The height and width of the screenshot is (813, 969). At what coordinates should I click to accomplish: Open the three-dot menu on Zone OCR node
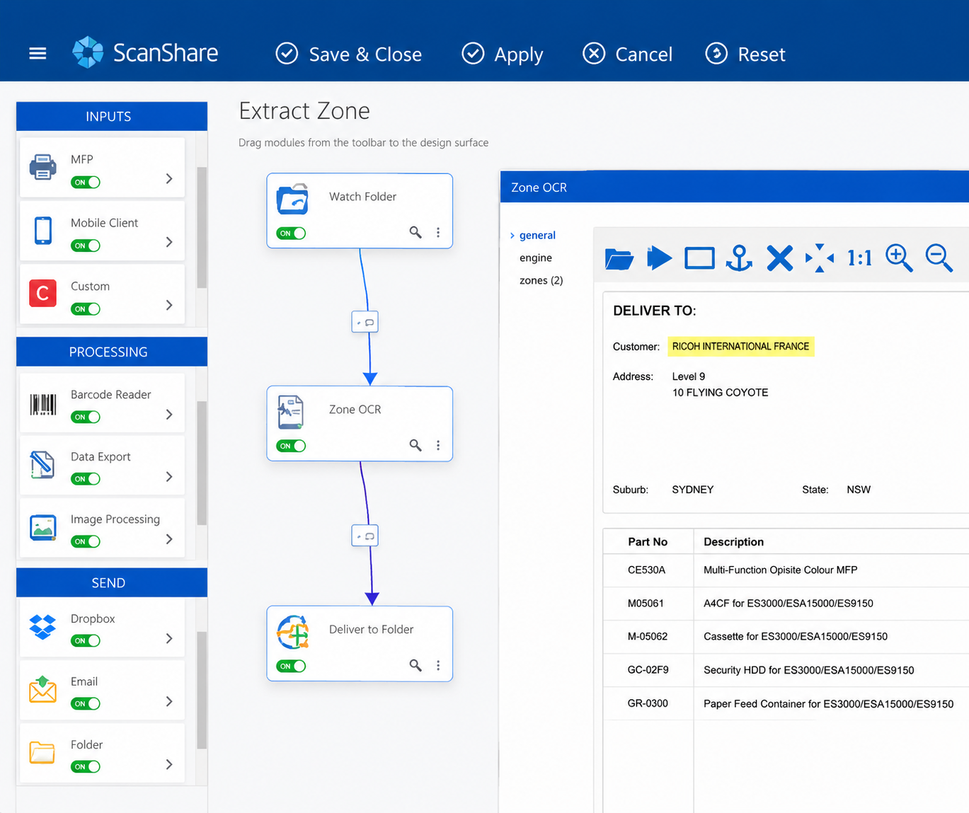click(x=438, y=445)
